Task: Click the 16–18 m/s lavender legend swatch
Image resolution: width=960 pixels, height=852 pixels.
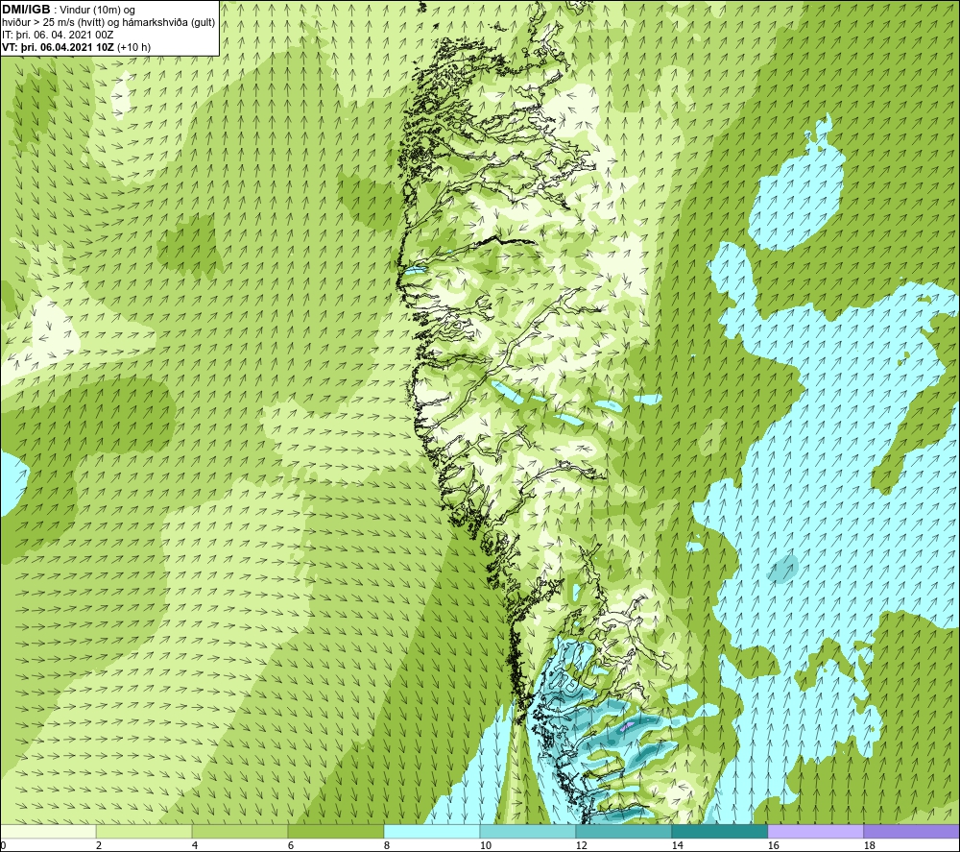Action: pyautogui.click(x=815, y=831)
